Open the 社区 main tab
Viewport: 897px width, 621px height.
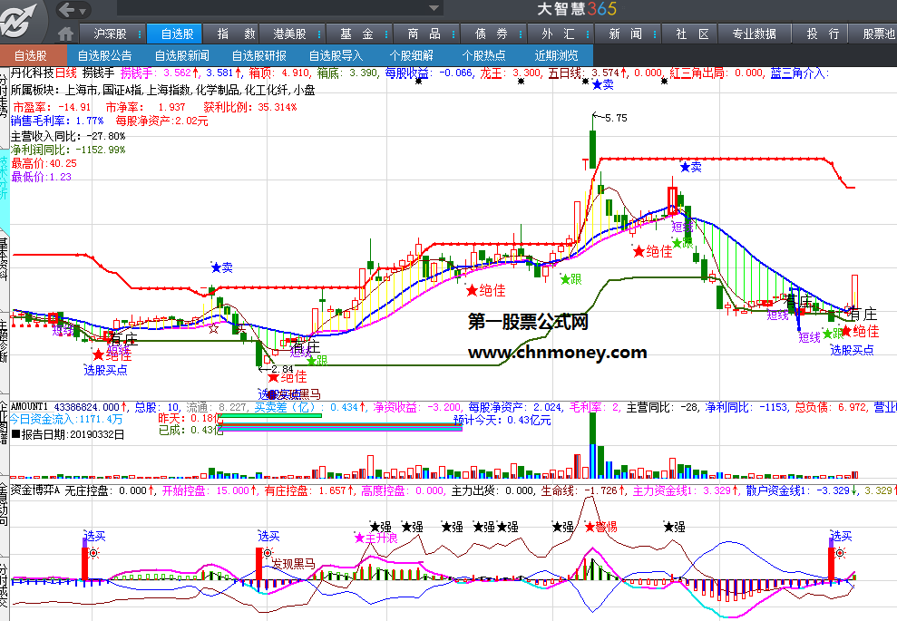pos(692,34)
